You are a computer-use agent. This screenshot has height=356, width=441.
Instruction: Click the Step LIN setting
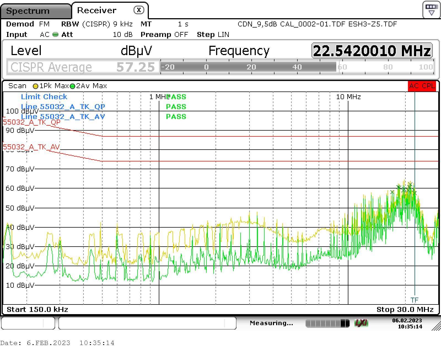[213, 35]
